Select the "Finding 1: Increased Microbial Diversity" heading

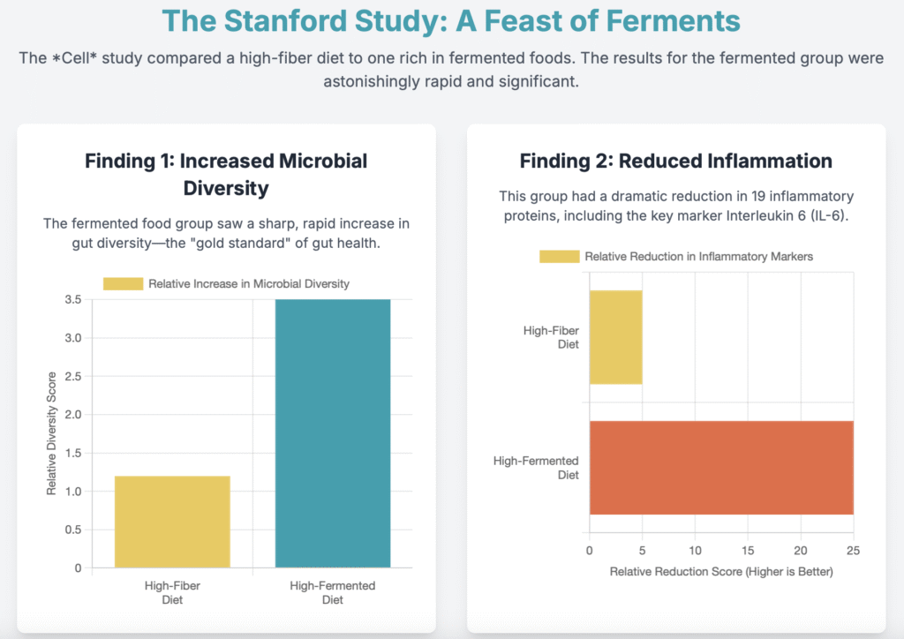[x=226, y=174]
